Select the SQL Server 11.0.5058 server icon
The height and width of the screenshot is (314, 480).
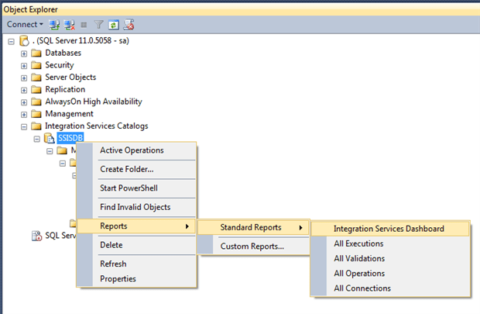point(24,40)
